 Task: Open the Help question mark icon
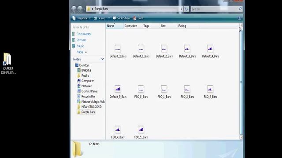click(239, 18)
